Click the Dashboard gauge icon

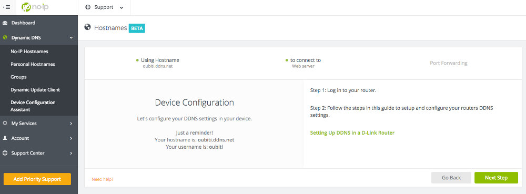pyautogui.click(x=5, y=23)
